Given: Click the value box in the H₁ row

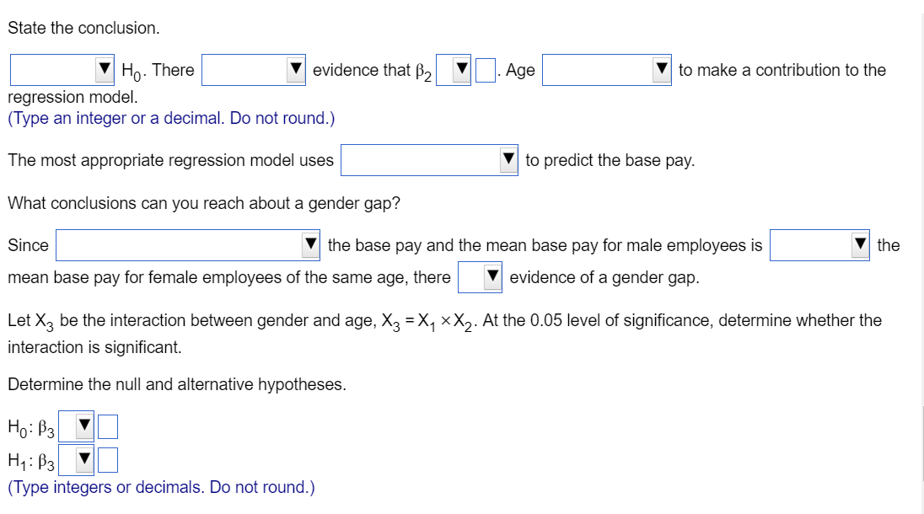Looking at the screenshot, I should point(108,458).
